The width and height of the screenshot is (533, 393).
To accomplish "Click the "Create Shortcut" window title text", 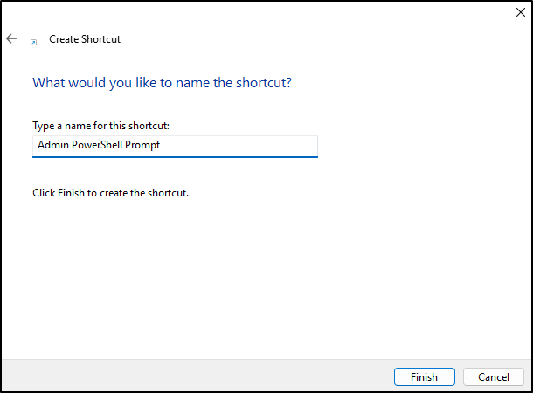I will [x=85, y=39].
